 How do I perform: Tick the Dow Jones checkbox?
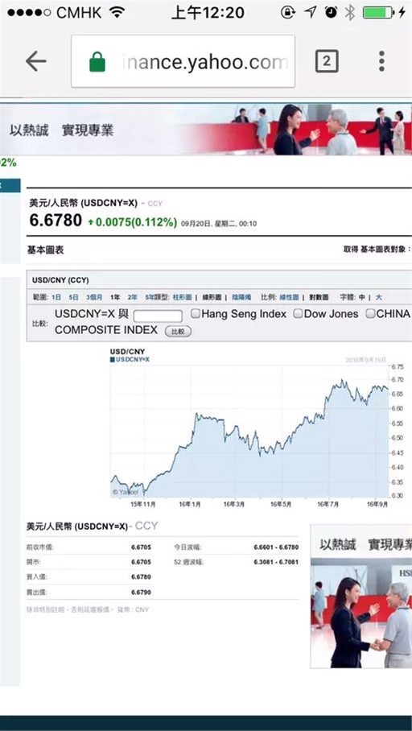[298, 314]
